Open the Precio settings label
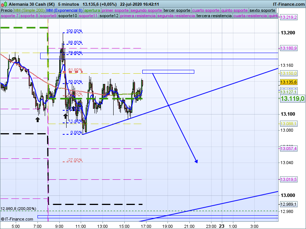Screen dimensions: 306x229 coord(7,10)
